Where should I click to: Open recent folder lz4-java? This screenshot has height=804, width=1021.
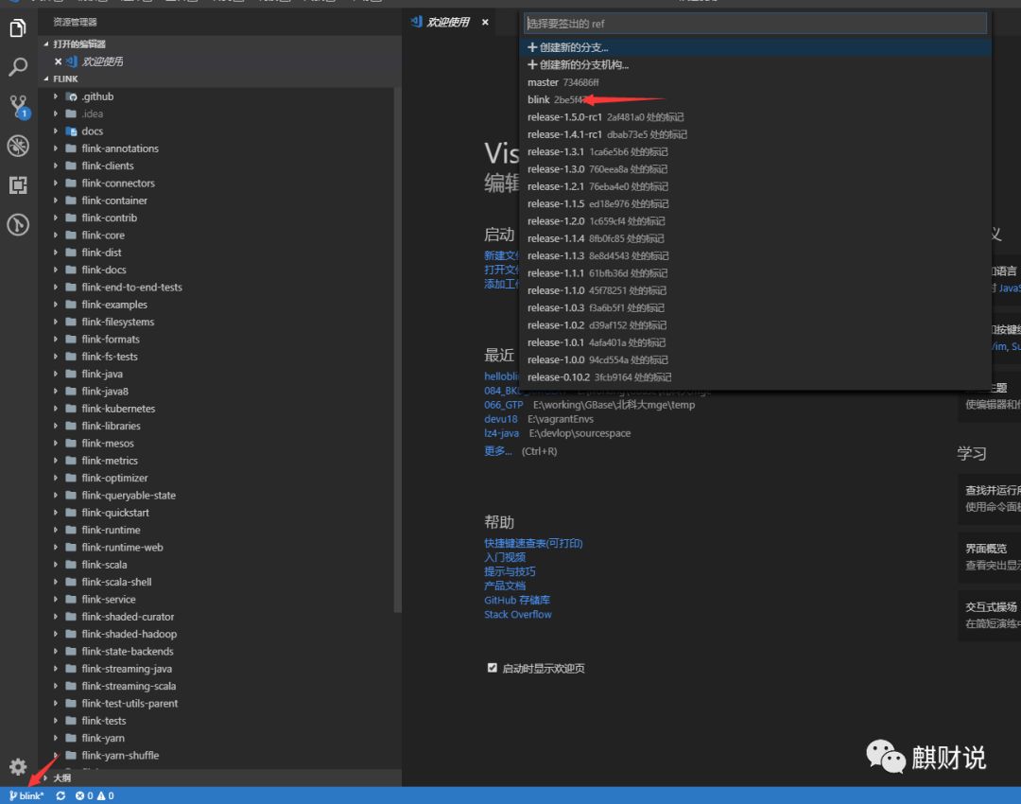[501, 433]
